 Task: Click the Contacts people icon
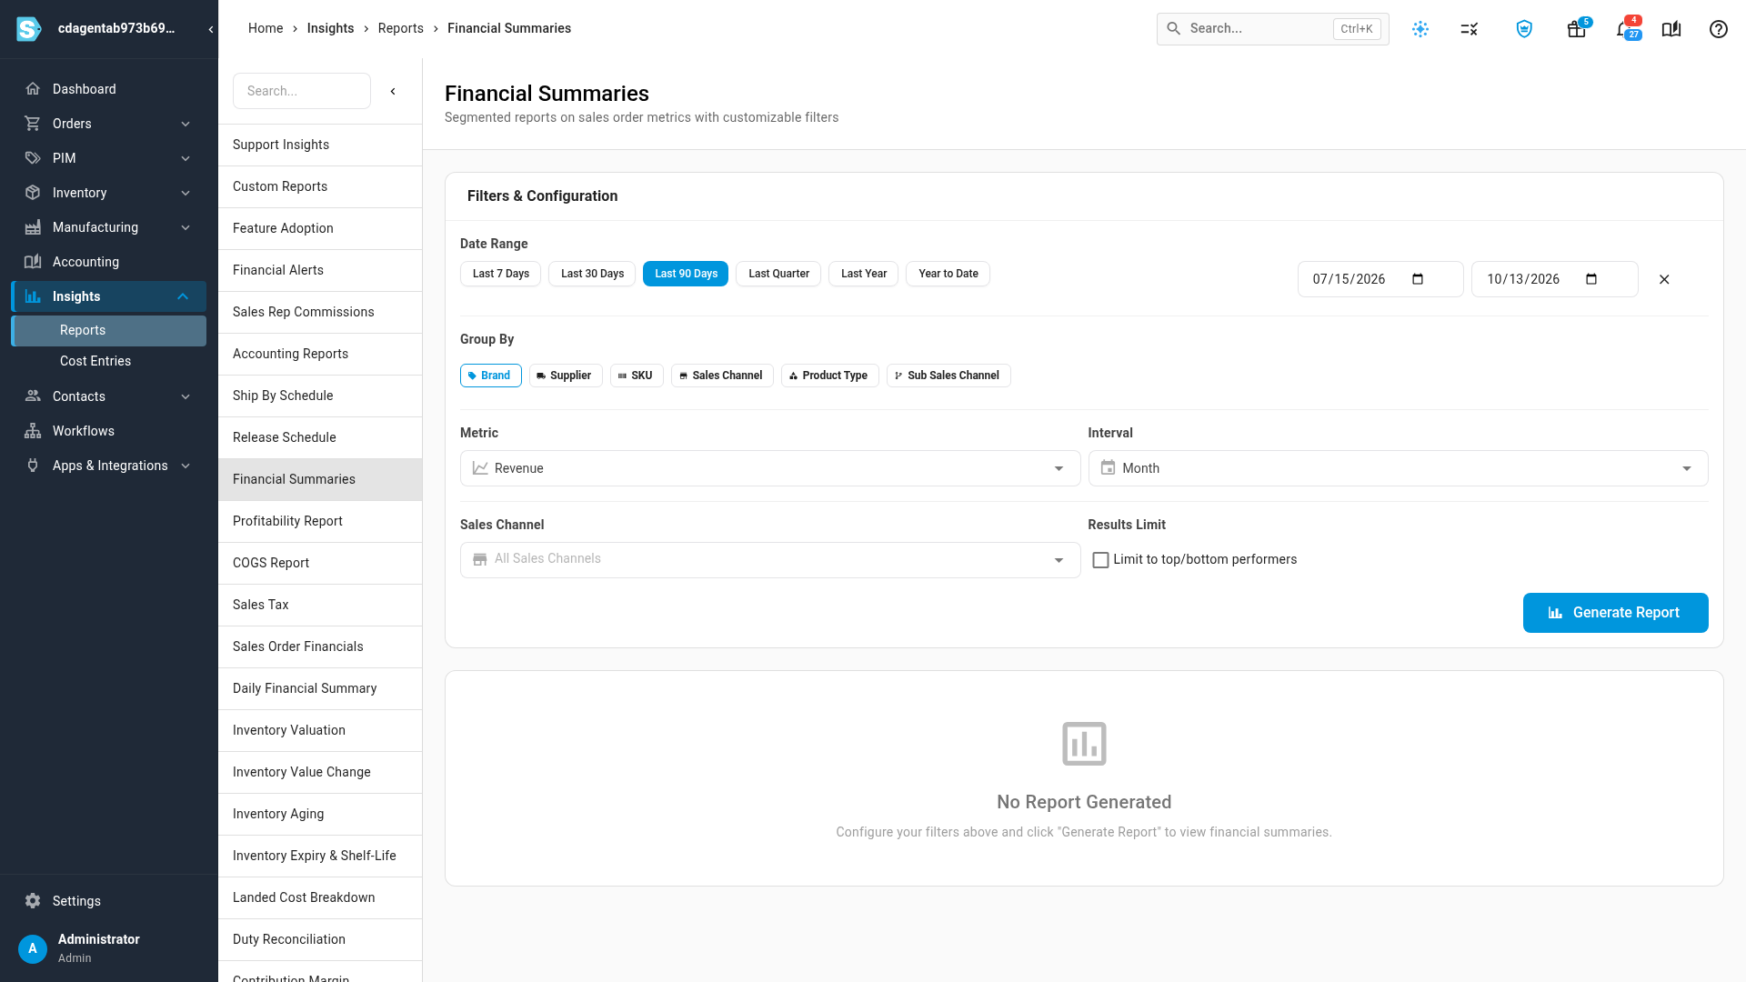coord(33,396)
